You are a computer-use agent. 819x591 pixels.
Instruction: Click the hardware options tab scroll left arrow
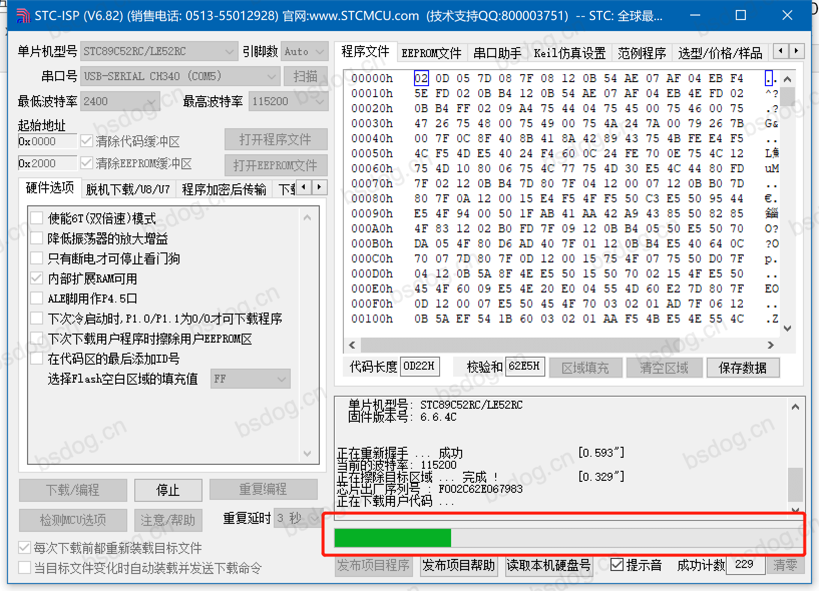click(304, 187)
